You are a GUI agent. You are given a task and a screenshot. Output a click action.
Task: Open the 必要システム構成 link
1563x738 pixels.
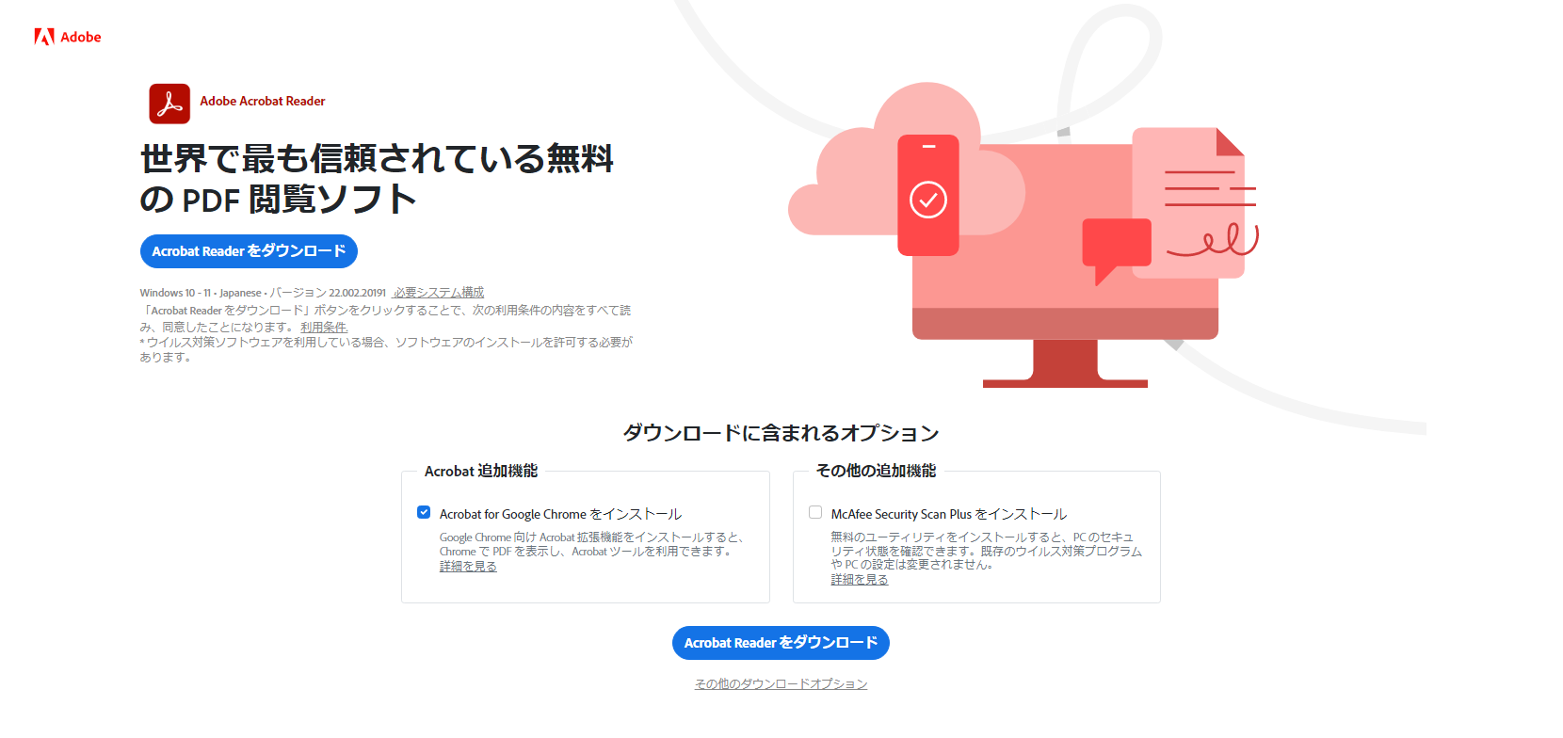coord(439,293)
